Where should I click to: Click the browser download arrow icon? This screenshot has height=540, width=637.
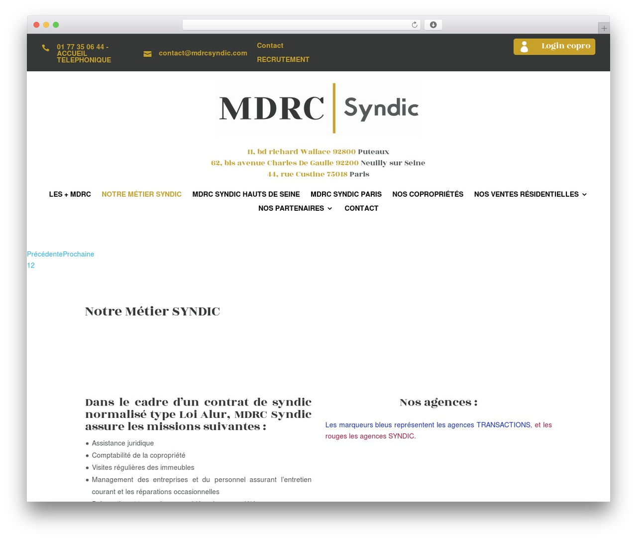[x=433, y=25]
